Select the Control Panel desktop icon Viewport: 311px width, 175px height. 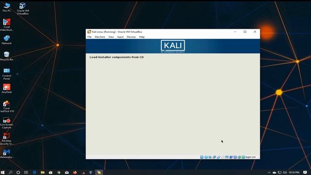[x=6, y=73]
